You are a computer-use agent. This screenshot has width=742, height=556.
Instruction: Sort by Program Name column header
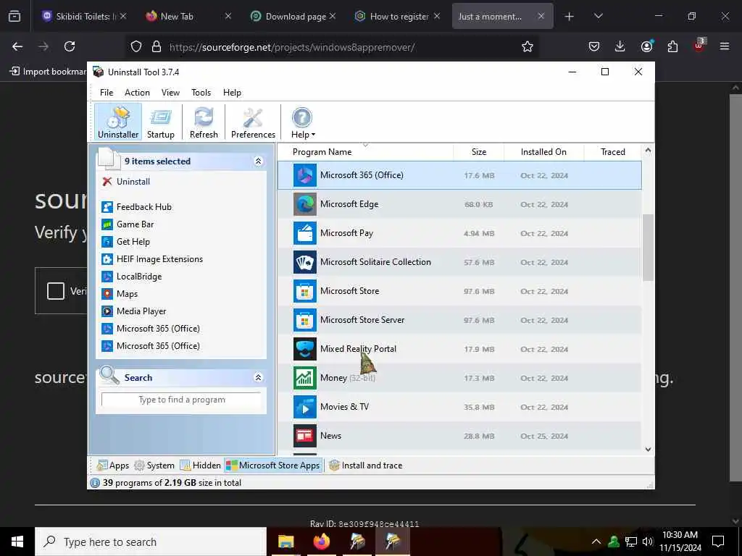click(x=365, y=152)
